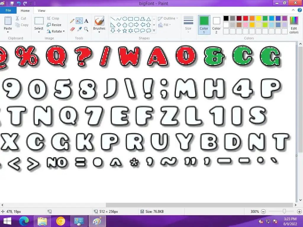Pick the yellow color swatch
This screenshot has height=227, width=303.
pos(259,18)
